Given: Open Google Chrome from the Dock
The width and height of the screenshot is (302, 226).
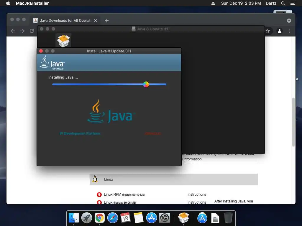Looking at the screenshot, I should (100, 218).
